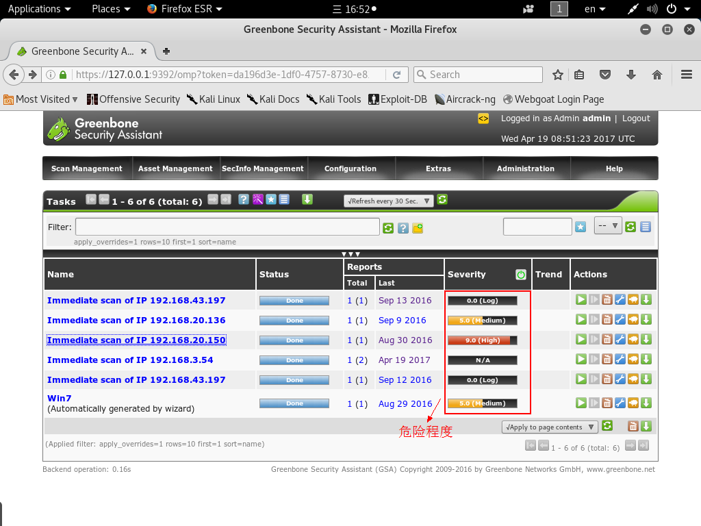The width and height of the screenshot is (701, 526).
Task: Go to next page arrow in Tasks header
Action: pos(213,199)
